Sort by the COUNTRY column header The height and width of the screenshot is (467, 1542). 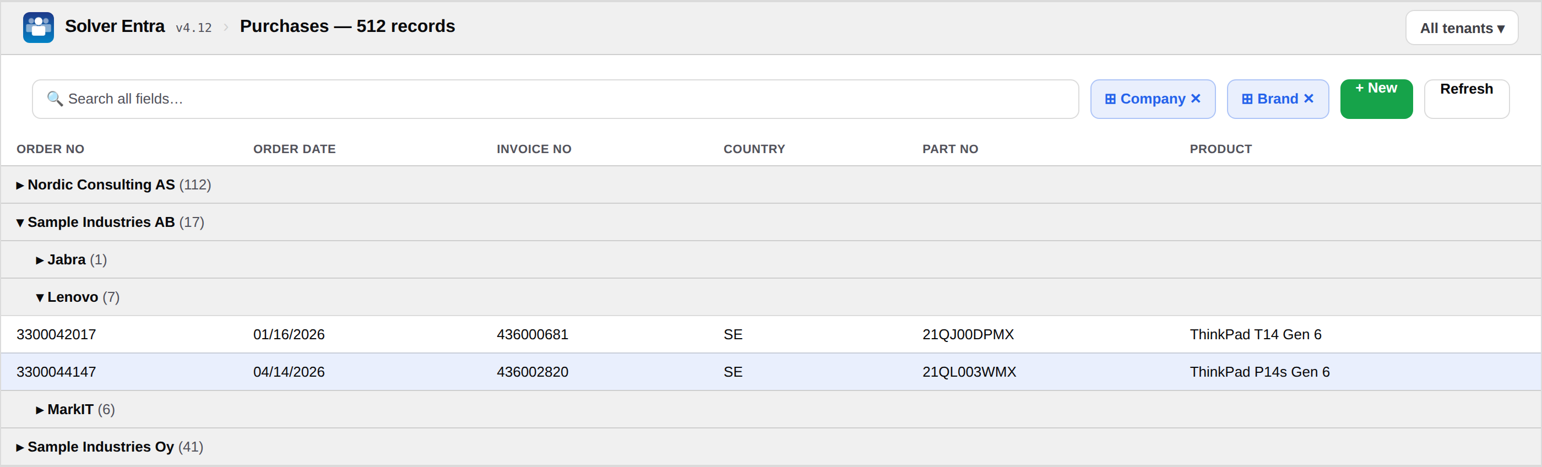(753, 149)
